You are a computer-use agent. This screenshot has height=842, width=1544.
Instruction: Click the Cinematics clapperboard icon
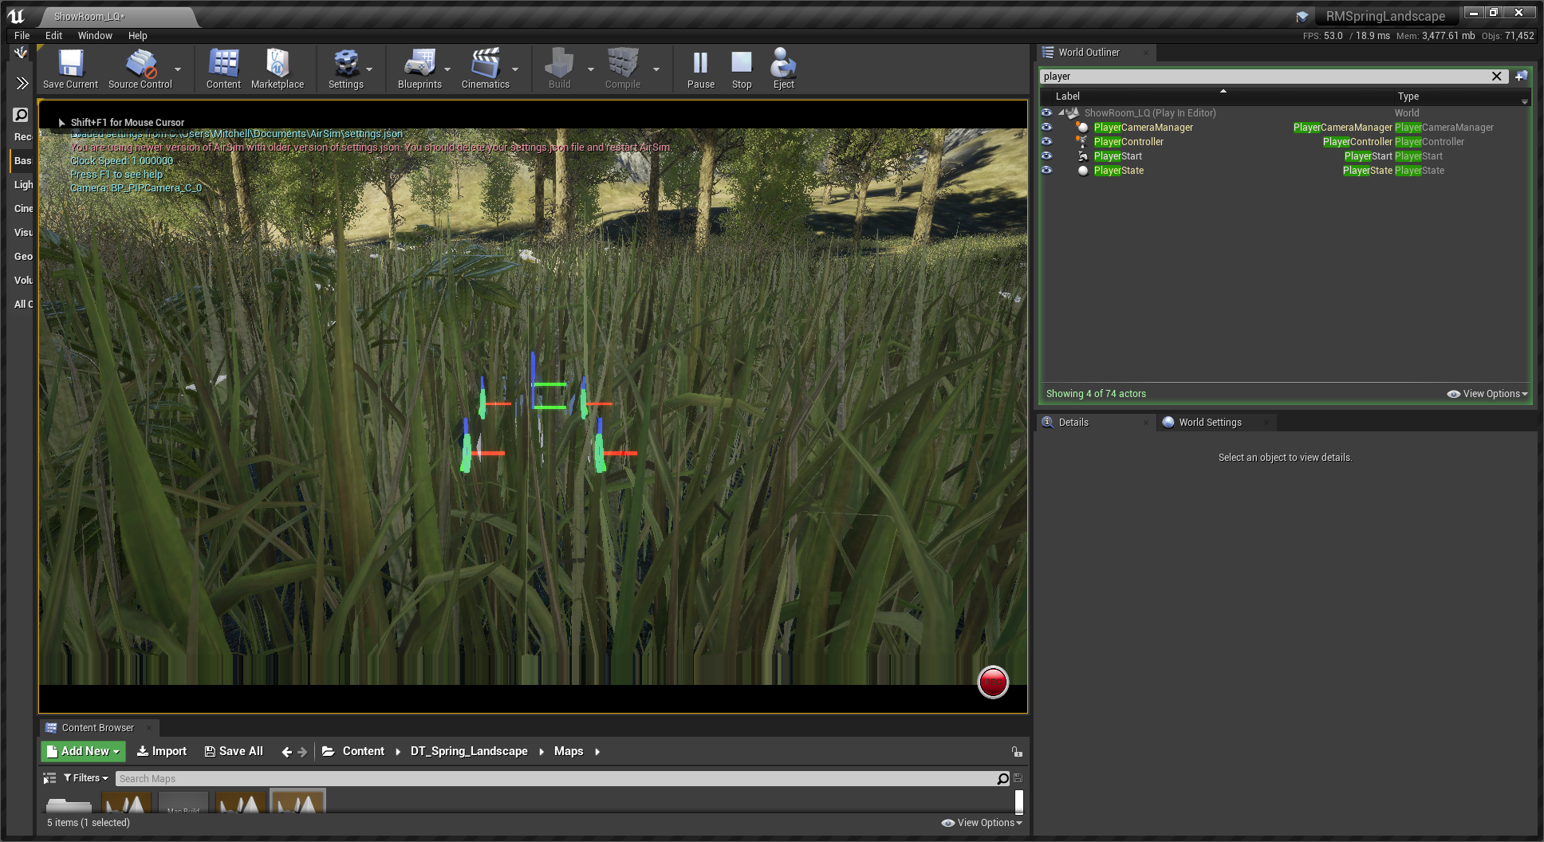[485, 69]
